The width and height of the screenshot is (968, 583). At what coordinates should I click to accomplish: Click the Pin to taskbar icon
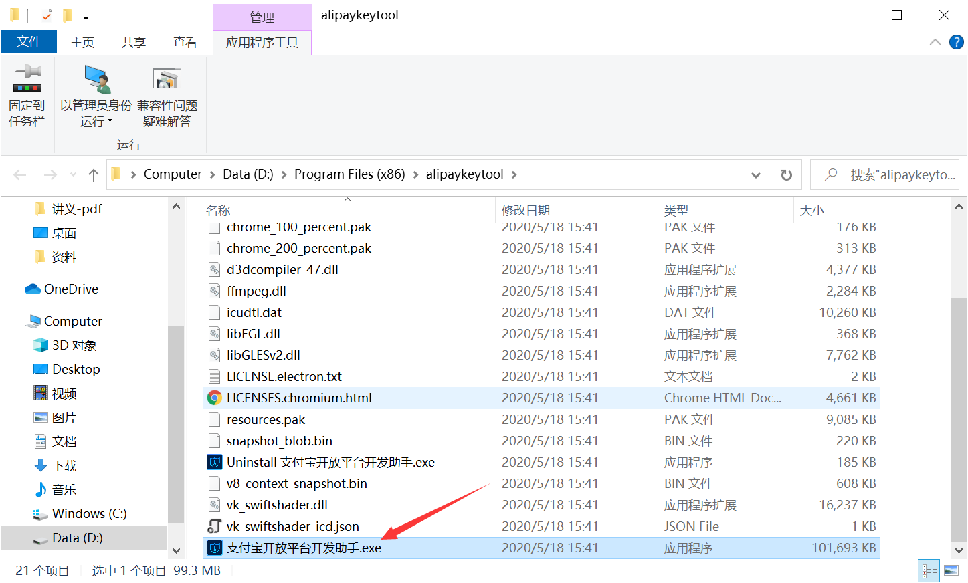click(x=27, y=79)
